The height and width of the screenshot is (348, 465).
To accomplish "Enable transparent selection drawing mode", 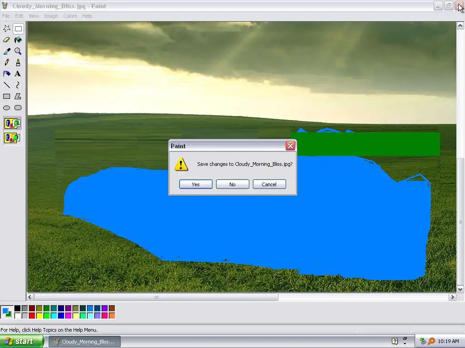I will 12,138.
